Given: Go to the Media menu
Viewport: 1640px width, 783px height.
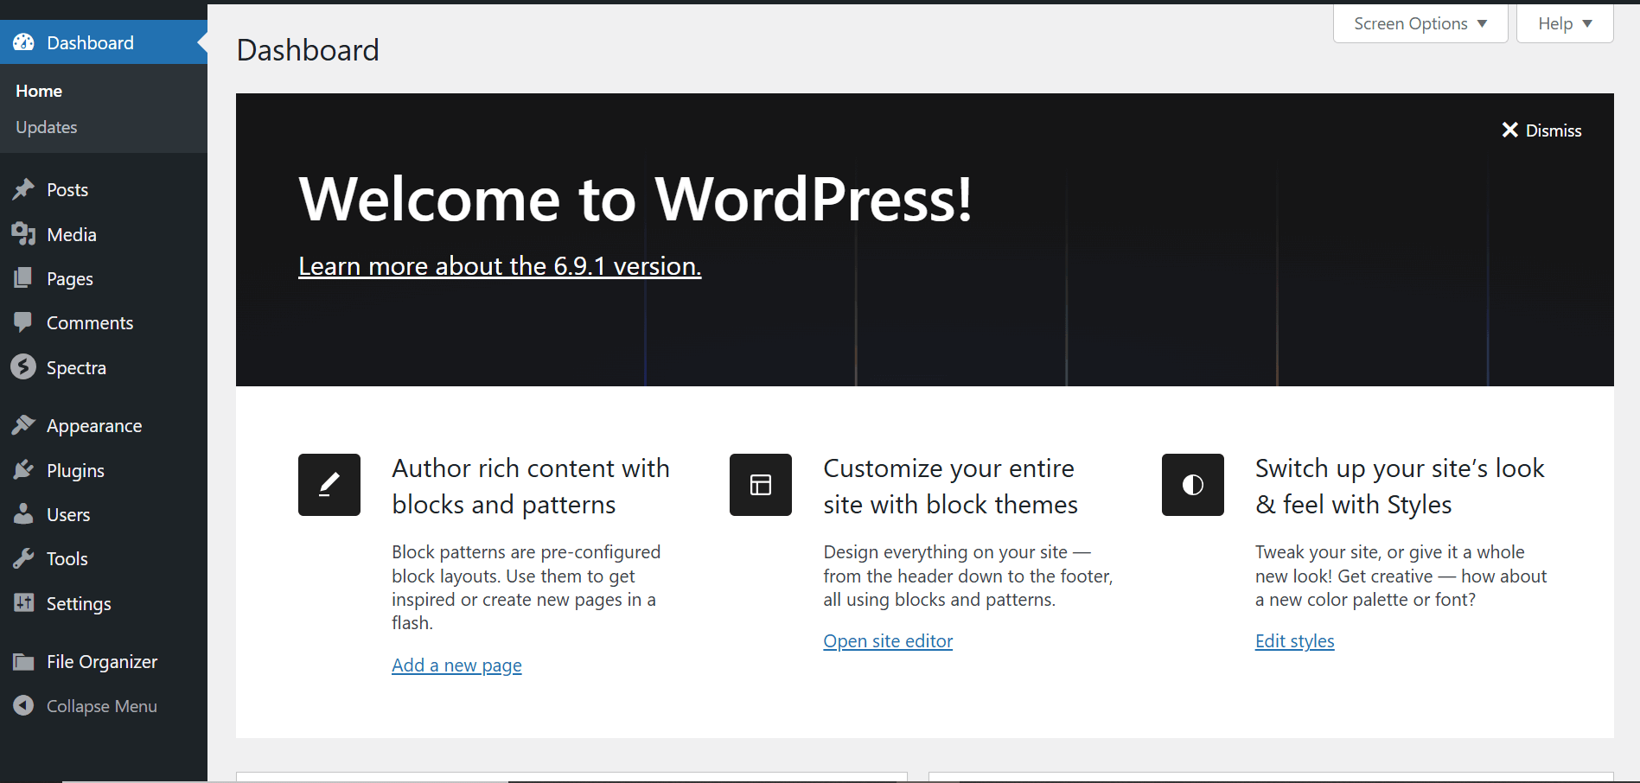Looking at the screenshot, I should 104,234.
